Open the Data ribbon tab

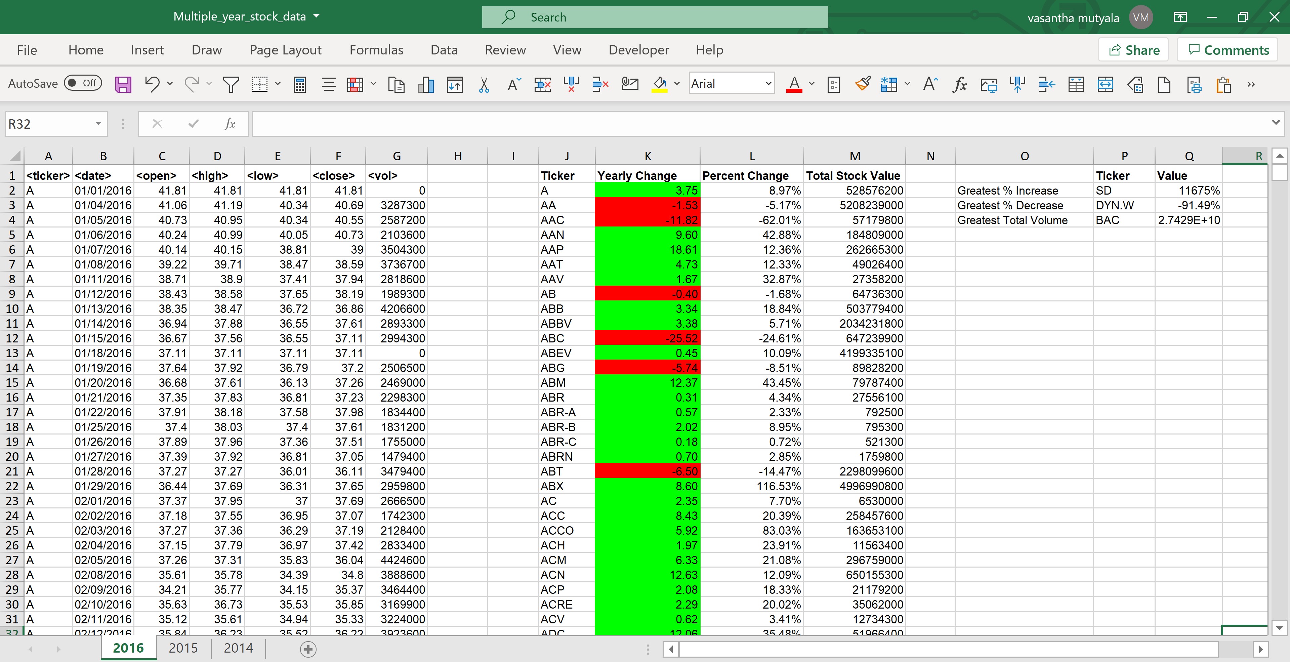444,50
